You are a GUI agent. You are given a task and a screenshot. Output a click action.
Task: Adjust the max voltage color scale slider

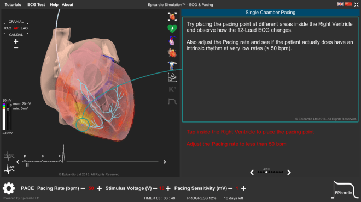coord(10,105)
